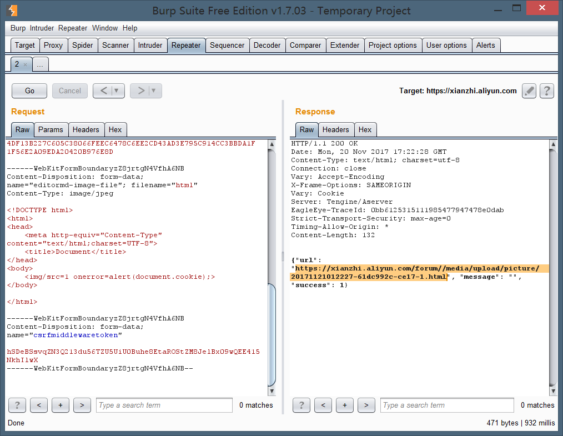The width and height of the screenshot is (563, 436).
Task: Show the response Headers tab
Action: 336,129
